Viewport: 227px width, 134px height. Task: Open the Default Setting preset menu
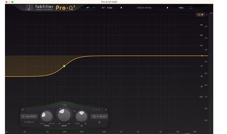144,8
